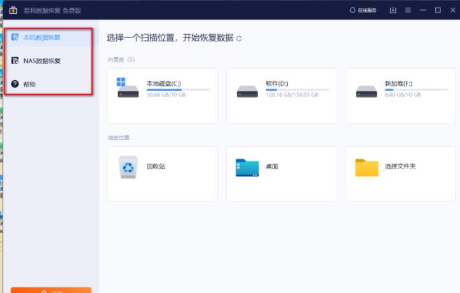This screenshot has height=293, width=460.
Task: Select the 软件(D:) drive card
Action: pos(281,95)
